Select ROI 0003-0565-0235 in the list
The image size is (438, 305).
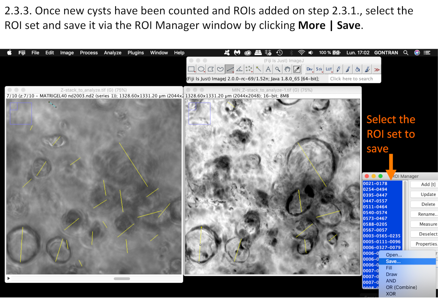(x=382, y=236)
